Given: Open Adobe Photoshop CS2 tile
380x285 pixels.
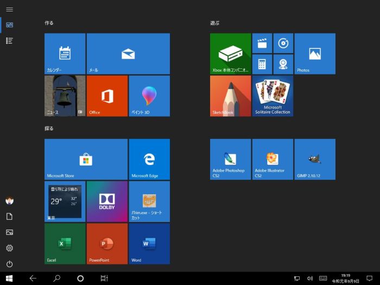Looking at the screenshot, I should [230, 159].
